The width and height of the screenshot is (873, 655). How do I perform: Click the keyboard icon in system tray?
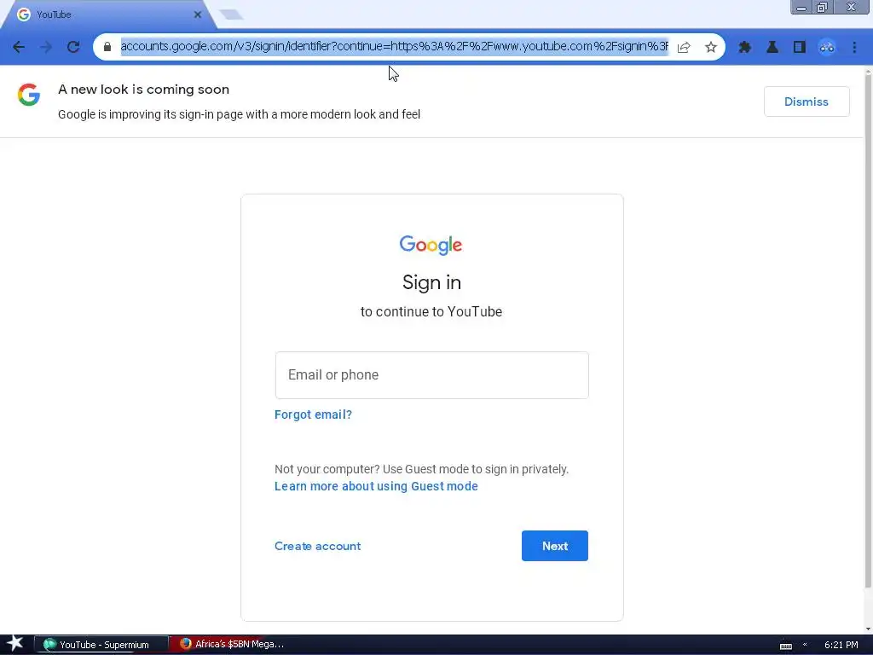785,646
